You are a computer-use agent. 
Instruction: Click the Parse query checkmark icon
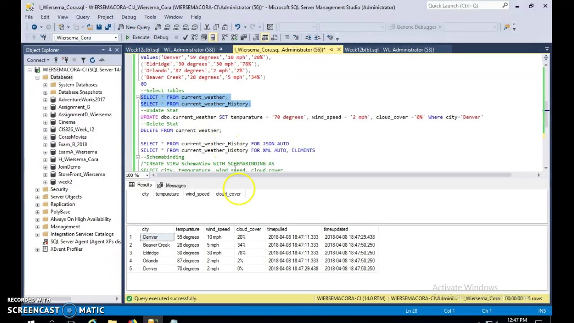[x=185, y=37]
